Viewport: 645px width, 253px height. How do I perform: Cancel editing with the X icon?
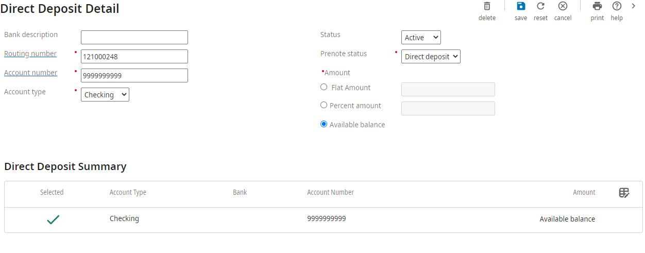click(x=563, y=7)
